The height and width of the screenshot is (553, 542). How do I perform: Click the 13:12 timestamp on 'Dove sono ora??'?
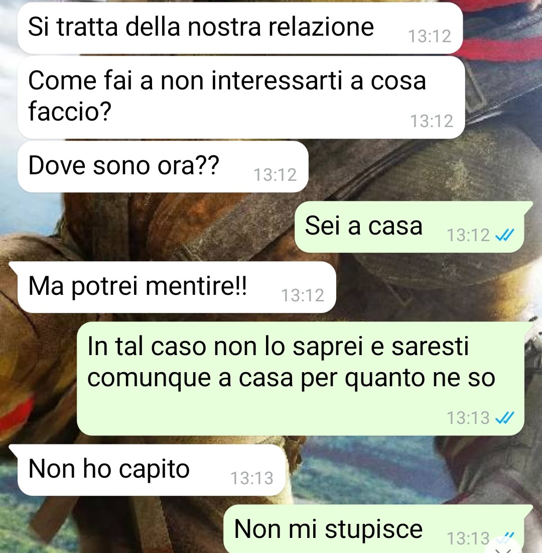275,175
